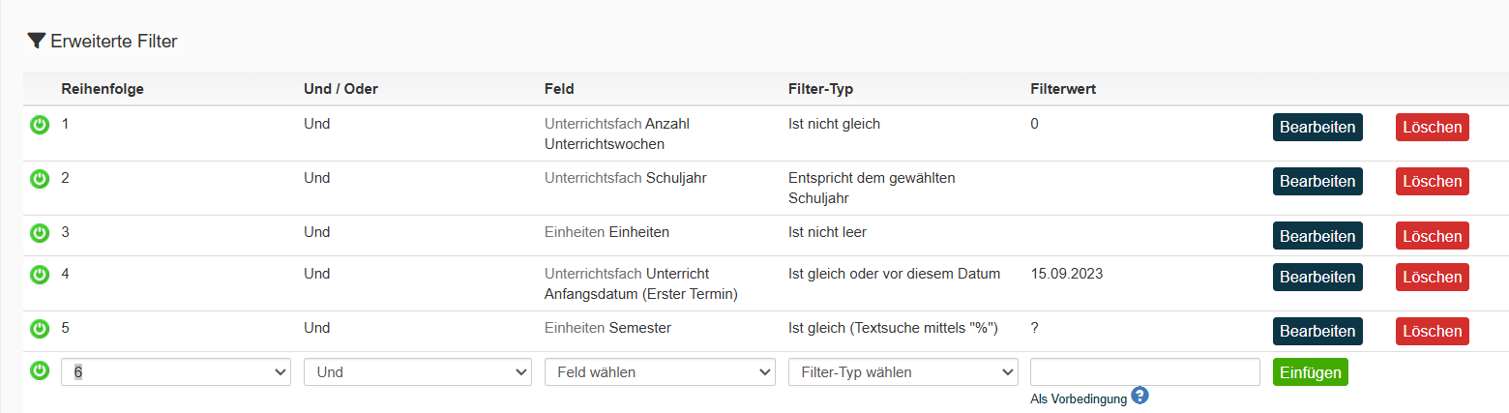Delete the Einheiten Einheiten filter with Löschen

[1433, 236]
